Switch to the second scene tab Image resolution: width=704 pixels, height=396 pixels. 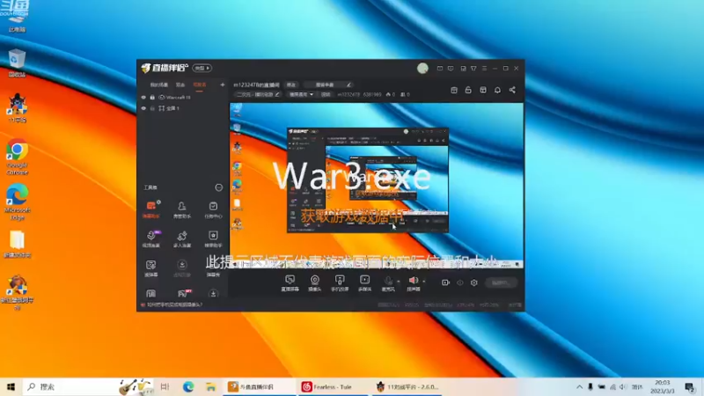click(180, 84)
